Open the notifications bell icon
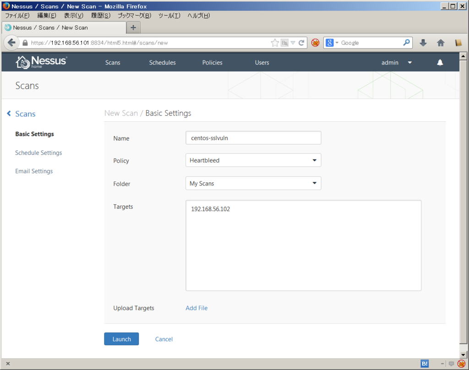Screen dimensions: 469x370 click(x=440, y=63)
